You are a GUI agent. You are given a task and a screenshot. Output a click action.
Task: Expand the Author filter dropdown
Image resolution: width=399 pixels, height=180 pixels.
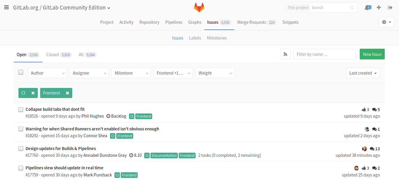click(x=47, y=73)
